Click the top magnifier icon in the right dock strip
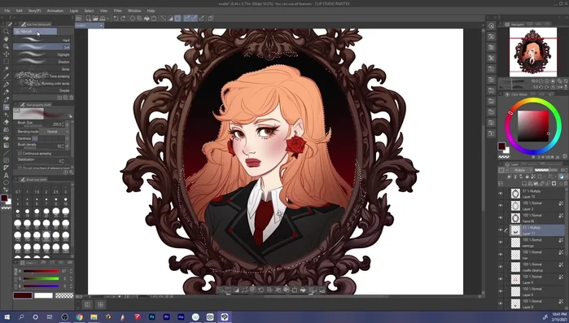This screenshot has height=323, width=569. [491, 26]
